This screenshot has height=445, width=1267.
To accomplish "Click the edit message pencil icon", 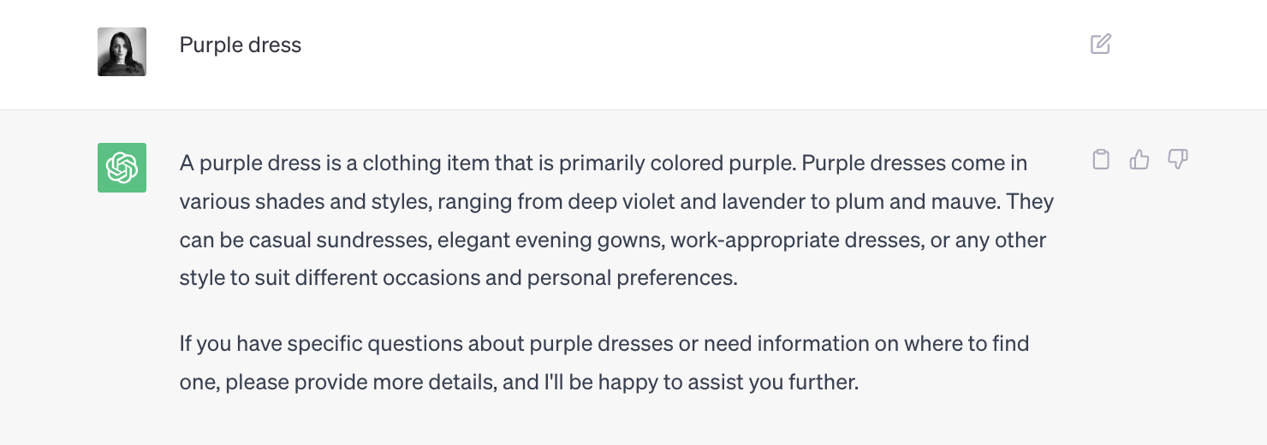I will 1101,44.
